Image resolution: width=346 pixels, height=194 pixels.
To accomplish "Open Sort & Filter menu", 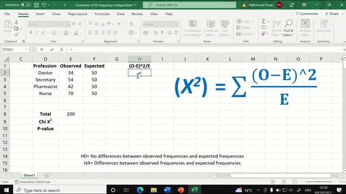I will pos(276,29).
